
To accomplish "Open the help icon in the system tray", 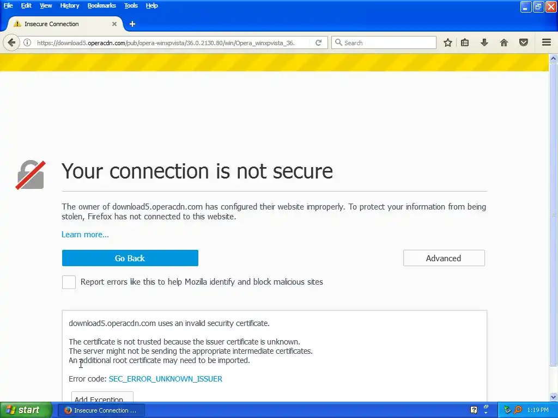I will [474, 410].
